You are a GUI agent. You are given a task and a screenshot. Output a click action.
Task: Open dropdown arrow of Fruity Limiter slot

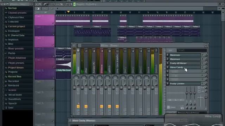pos(167,84)
